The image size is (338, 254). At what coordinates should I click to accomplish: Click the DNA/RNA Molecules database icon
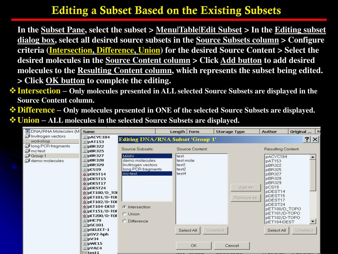(x=27, y=131)
